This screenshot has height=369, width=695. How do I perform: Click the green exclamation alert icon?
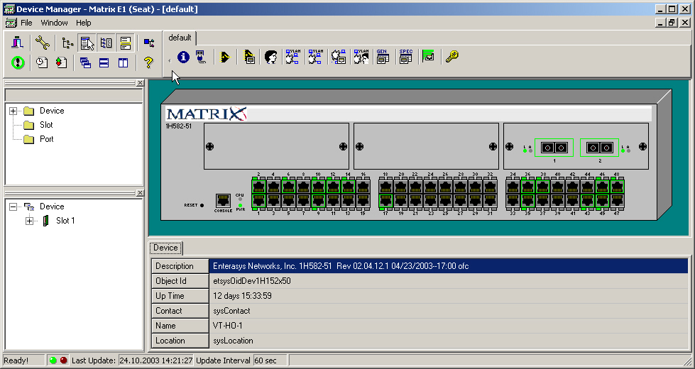point(18,62)
